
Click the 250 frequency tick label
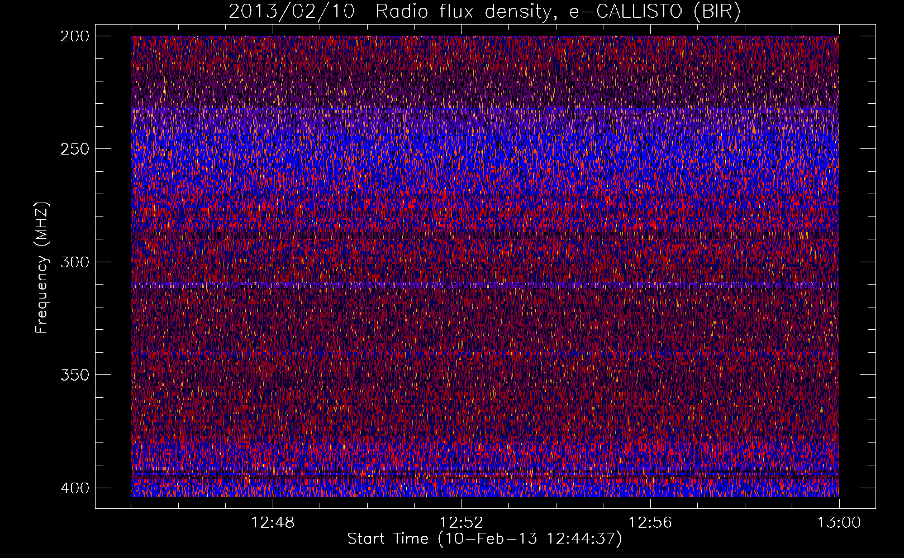tap(75, 149)
